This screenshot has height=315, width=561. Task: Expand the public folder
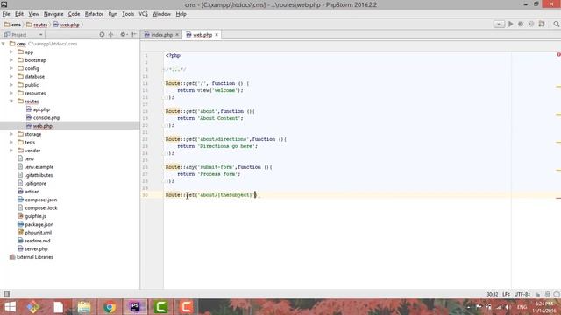11,85
